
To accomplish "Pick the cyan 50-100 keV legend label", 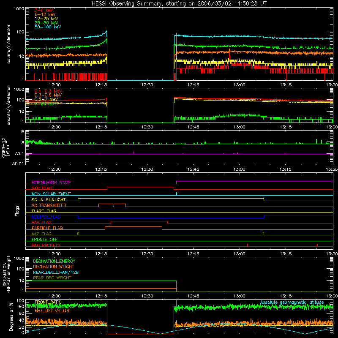I will (x=48, y=27).
